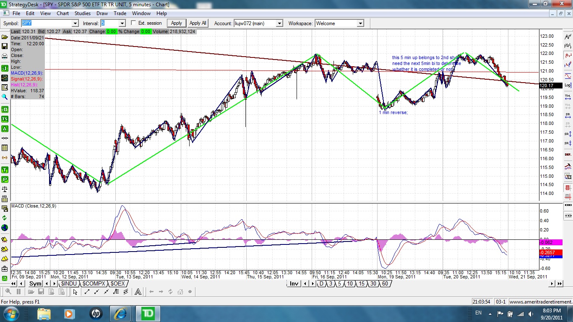Viewport: 573px width, 322px height.
Task: Click the DEF. icon in right toolbar
Action: pos(568,154)
